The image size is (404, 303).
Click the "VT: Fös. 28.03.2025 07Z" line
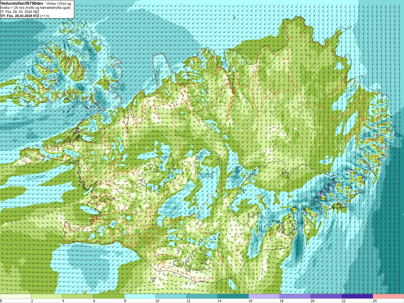(20, 16)
